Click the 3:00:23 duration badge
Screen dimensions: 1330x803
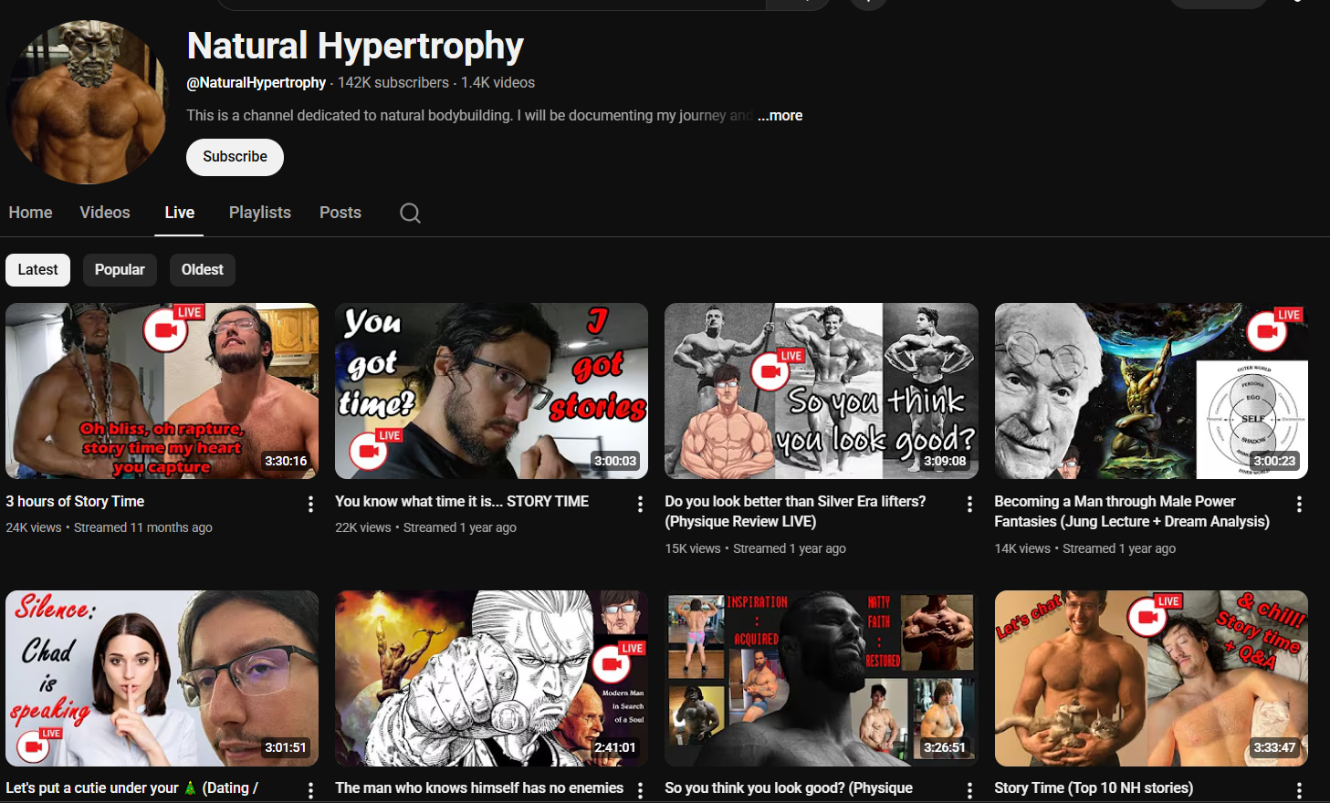coord(1274,461)
